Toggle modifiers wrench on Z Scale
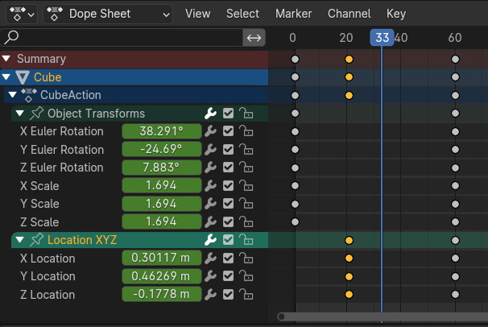Image resolution: width=488 pixels, height=327 pixels. [x=211, y=221]
